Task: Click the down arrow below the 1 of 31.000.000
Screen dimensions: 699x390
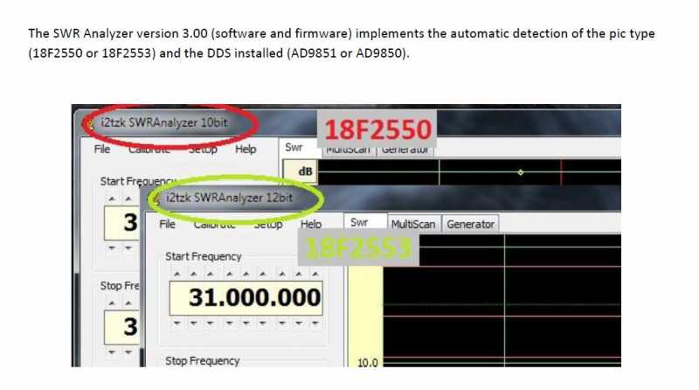Action: pyautogui.click(x=211, y=322)
